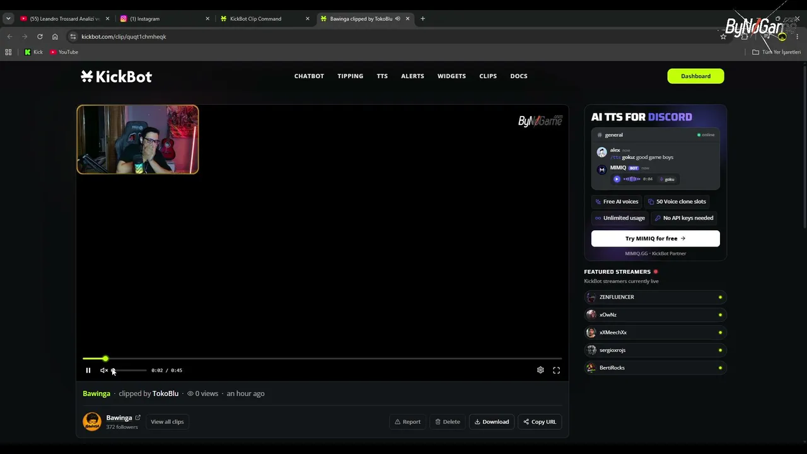
Task: Enter fullscreen video mode
Action: pyautogui.click(x=556, y=370)
